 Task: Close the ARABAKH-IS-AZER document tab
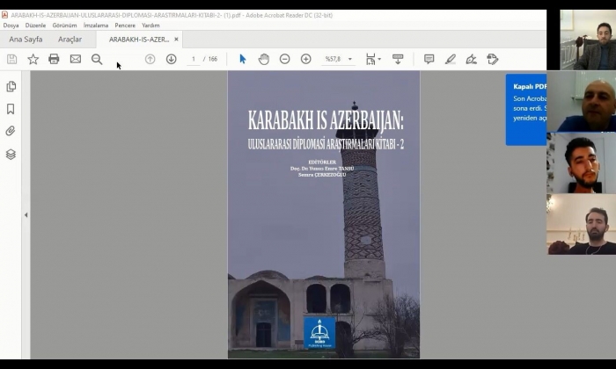point(176,40)
